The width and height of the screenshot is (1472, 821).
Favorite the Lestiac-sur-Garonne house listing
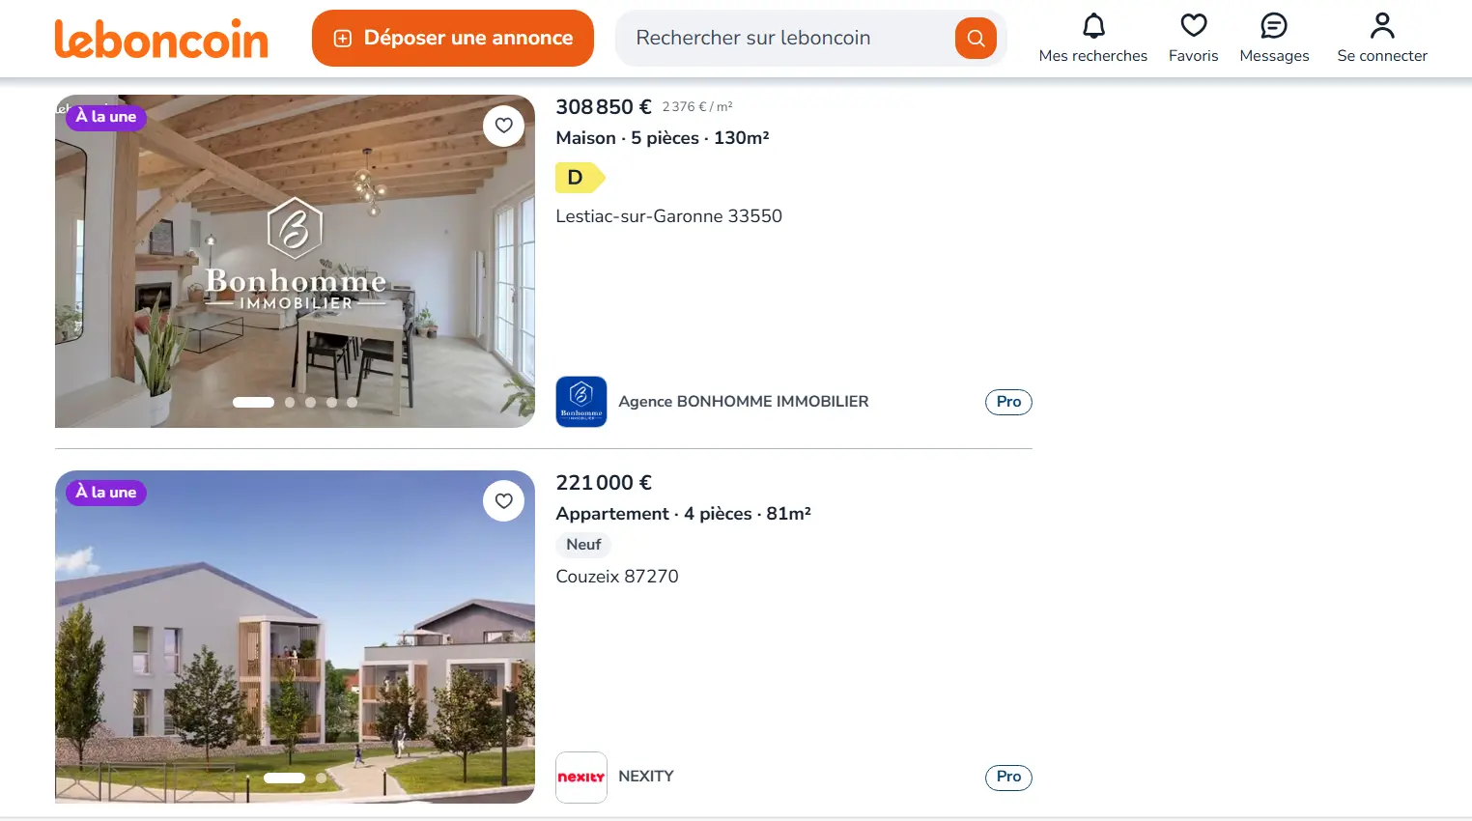pos(504,126)
